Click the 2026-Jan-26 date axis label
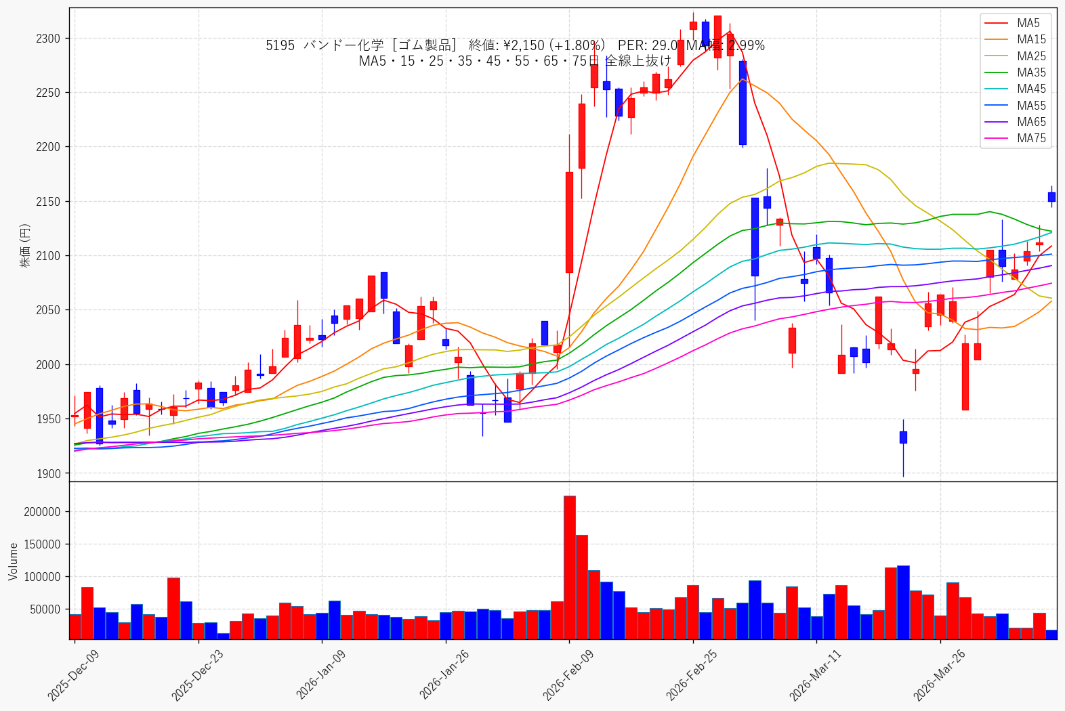 (444, 674)
